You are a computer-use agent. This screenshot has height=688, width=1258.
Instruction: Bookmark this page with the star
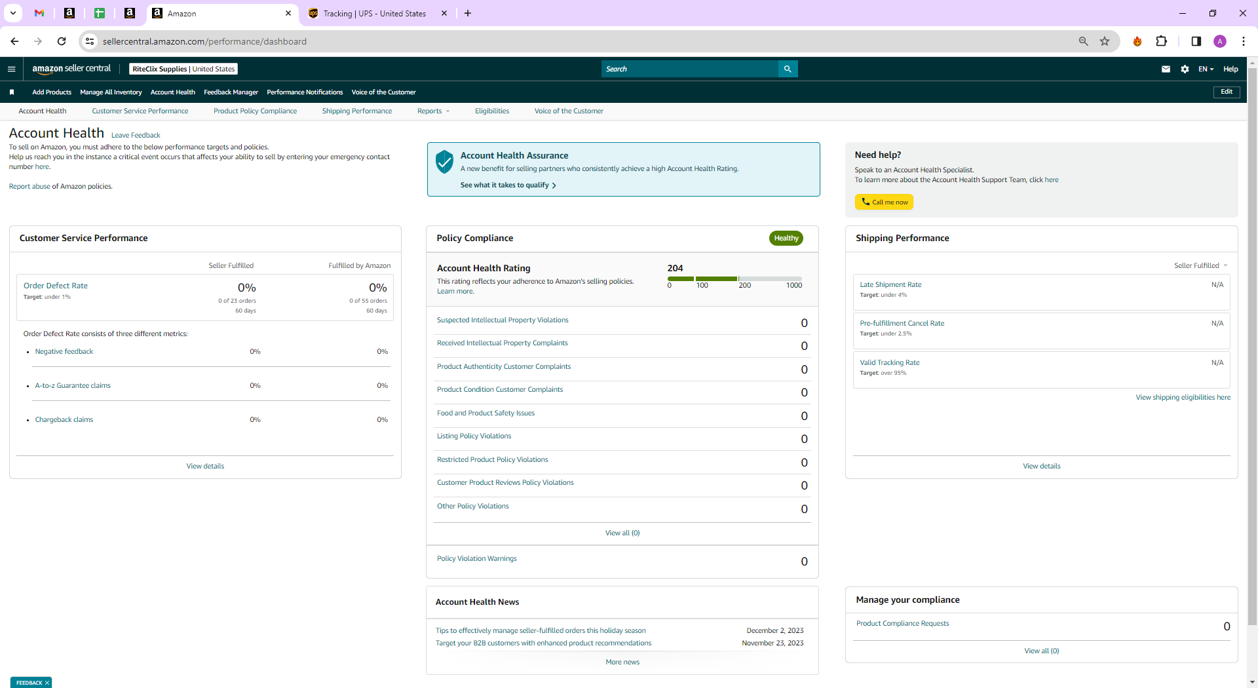1105,41
